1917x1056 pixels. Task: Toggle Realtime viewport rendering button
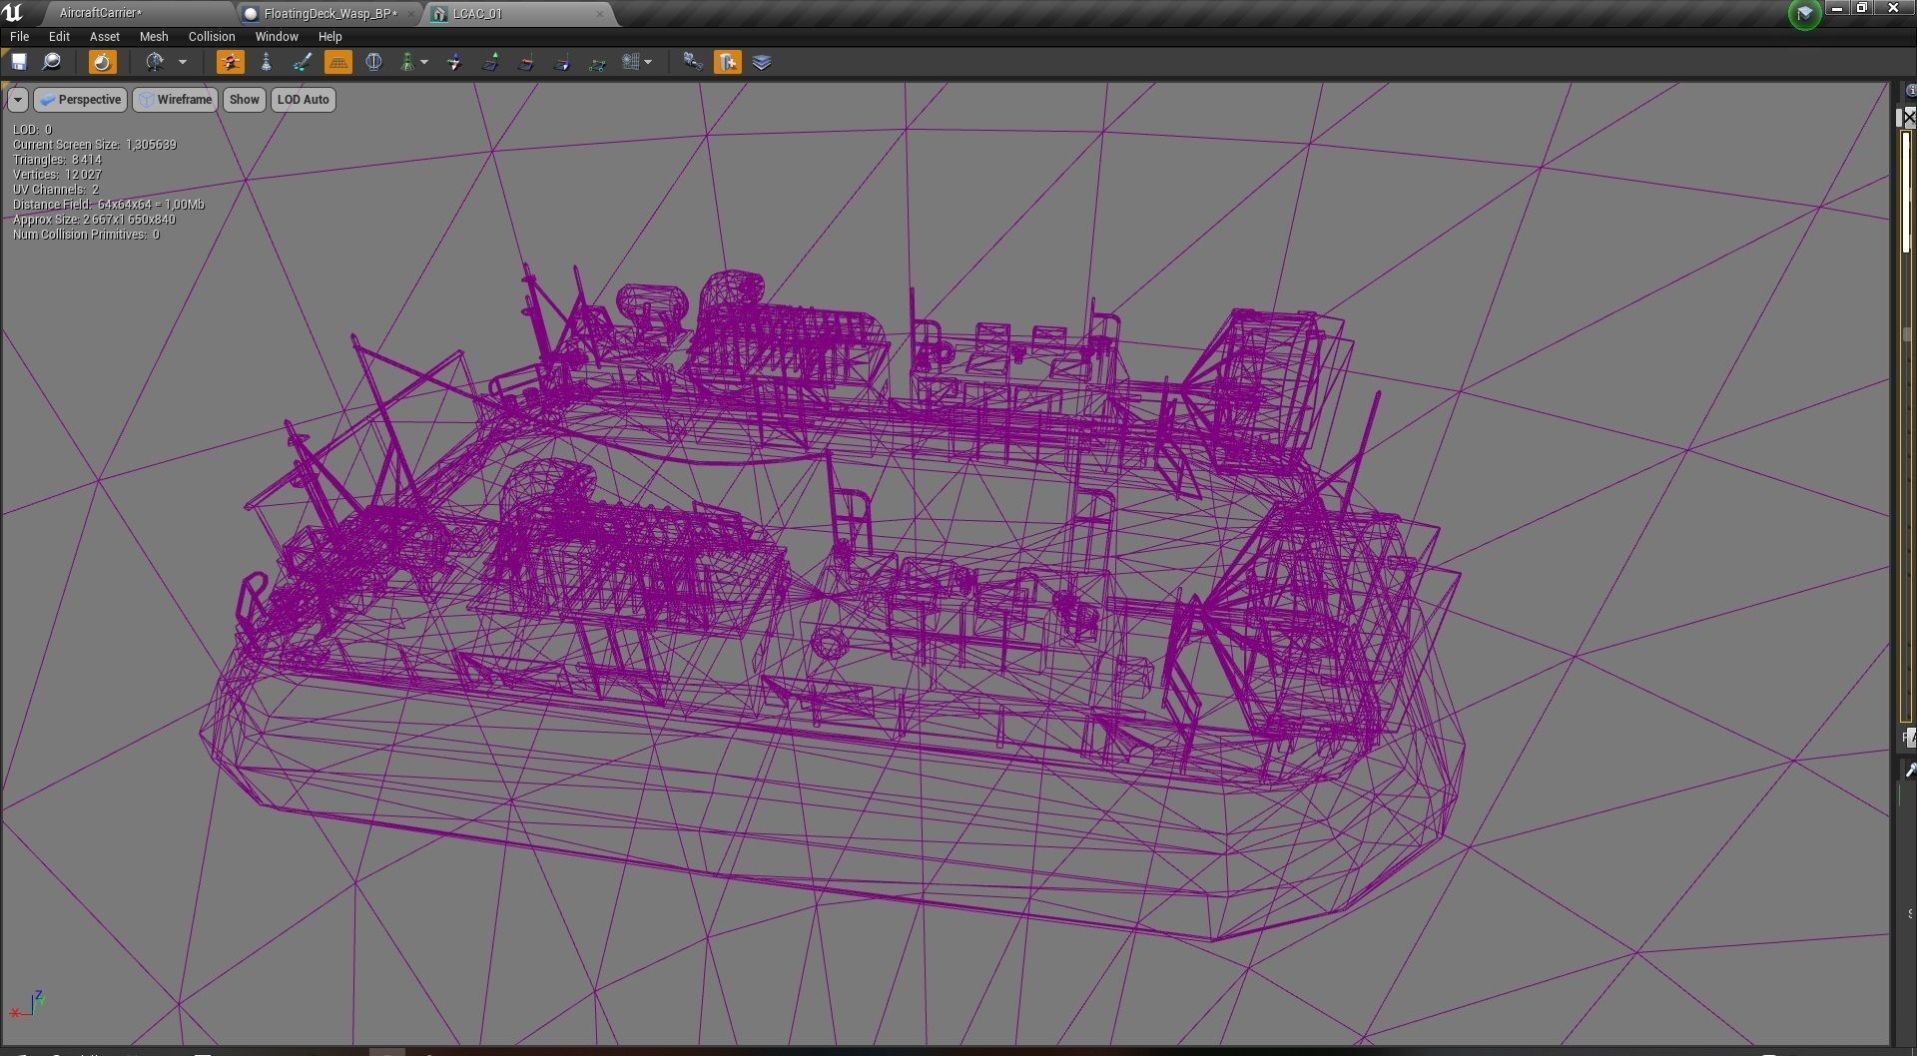(102, 62)
